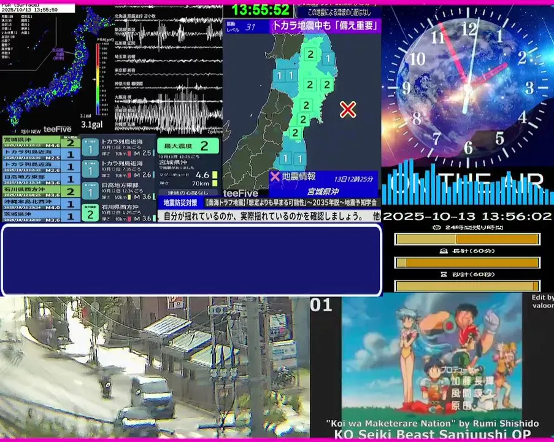The width and height of the screenshot is (554, 442).
Task: Click the 地震防災対策 blue label
Action: pos(180,203)
